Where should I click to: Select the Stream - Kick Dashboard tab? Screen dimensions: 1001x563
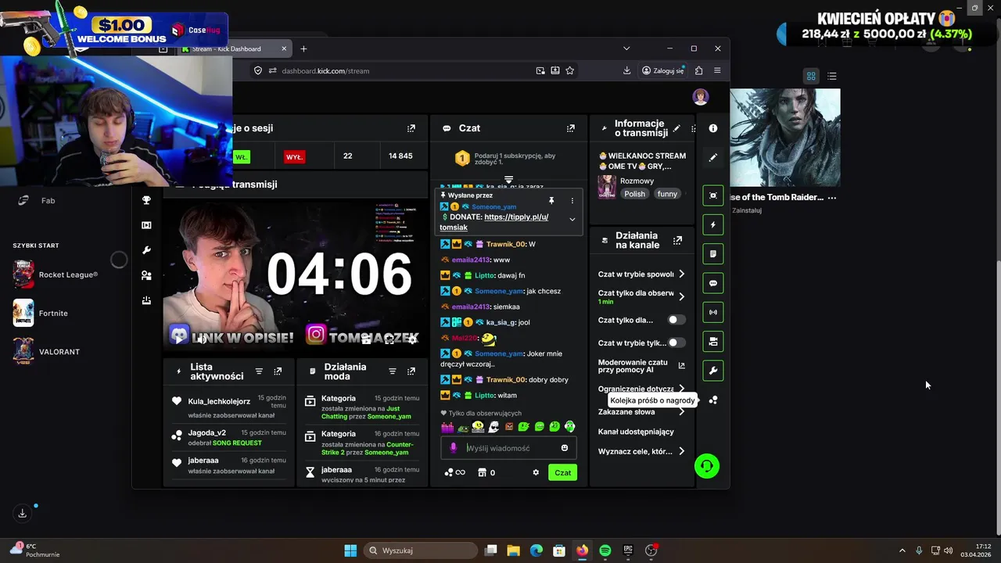point(233,48)
